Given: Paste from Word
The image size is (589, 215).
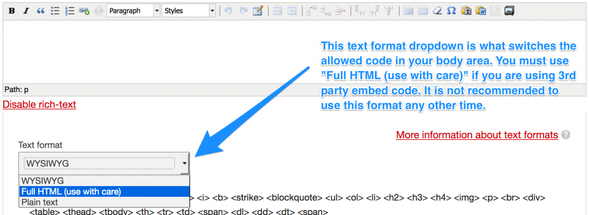Looking at the screenshot, I should click(x=480, y=11).
